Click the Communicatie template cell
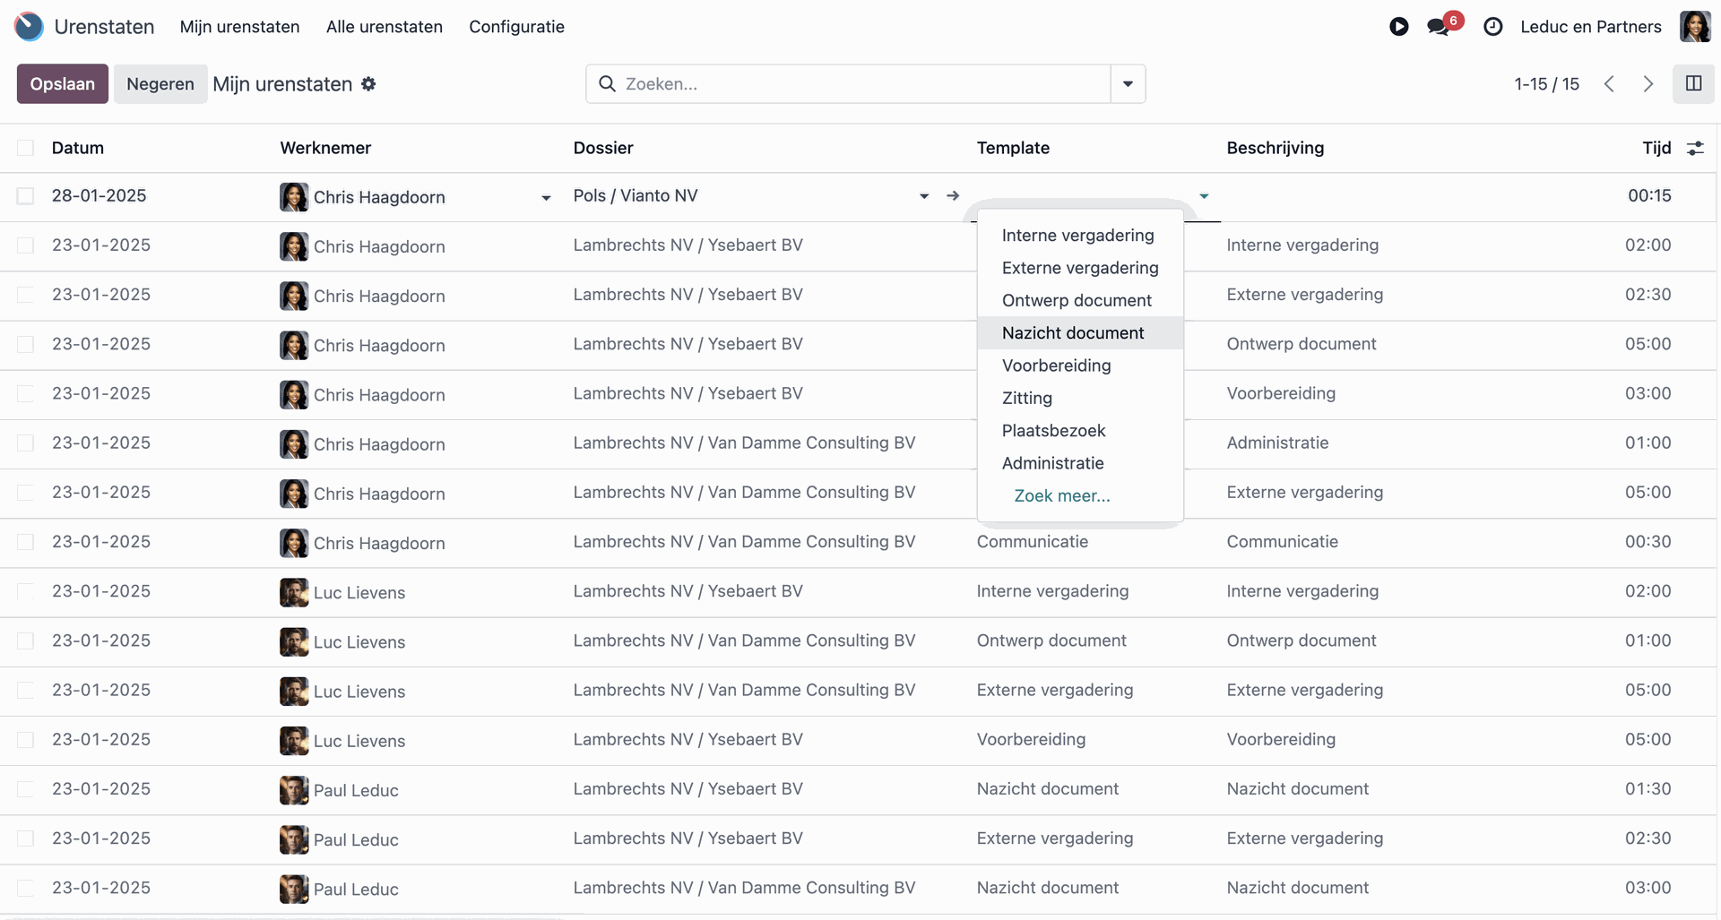1721x920 pixels. click(1033, 542)
